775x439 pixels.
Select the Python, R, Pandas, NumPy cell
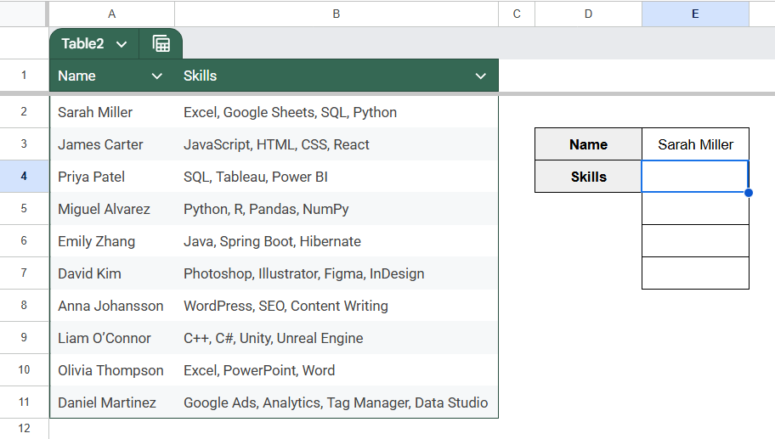(x=337, y=209)
